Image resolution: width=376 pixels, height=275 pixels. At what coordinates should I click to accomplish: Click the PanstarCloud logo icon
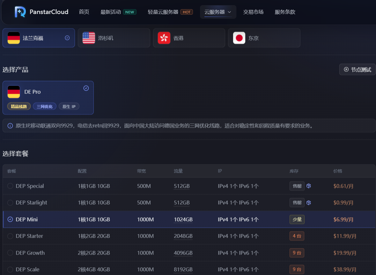(20, 12)
